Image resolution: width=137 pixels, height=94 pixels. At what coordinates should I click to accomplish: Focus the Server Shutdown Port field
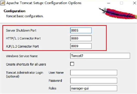point(81,30)
